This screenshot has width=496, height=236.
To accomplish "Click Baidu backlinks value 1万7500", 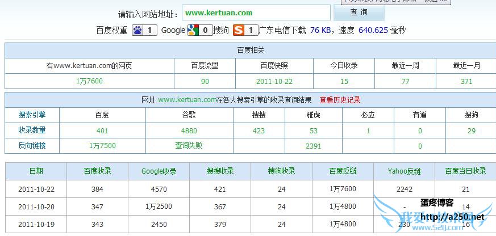I will (x=102, y=146).
